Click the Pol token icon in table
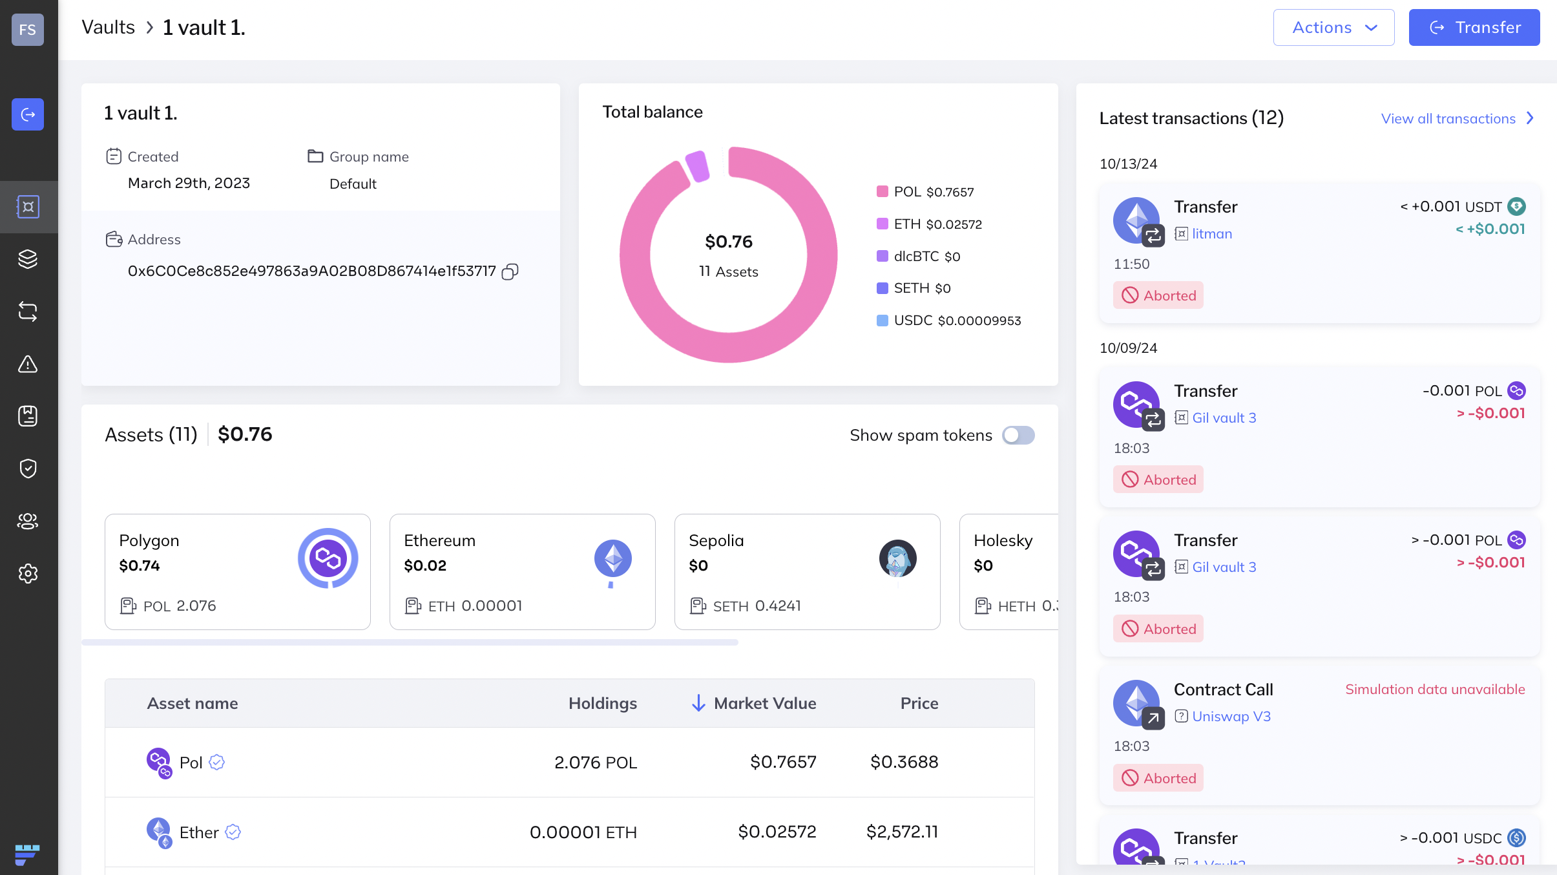Viewport: 1557px width, 875px height. (159, 763)
